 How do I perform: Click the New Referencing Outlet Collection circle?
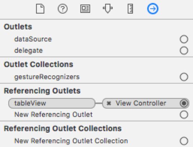(x=184, y=141)
